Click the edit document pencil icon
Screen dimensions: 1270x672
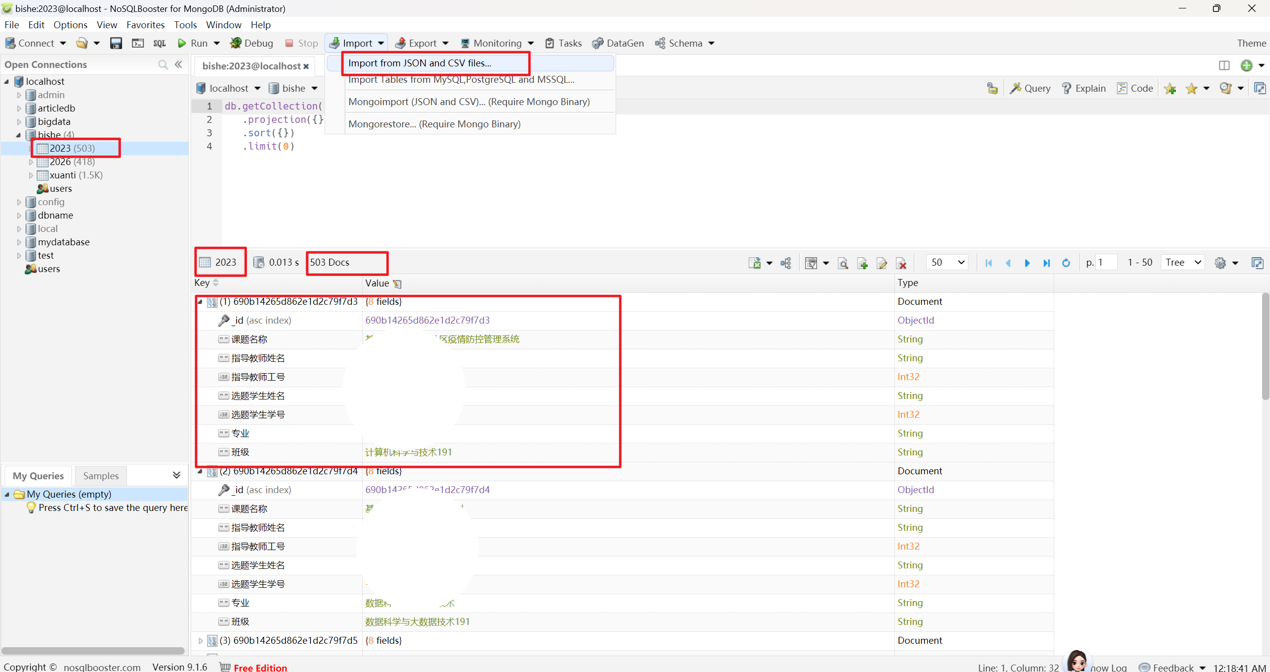coord(882,263)
